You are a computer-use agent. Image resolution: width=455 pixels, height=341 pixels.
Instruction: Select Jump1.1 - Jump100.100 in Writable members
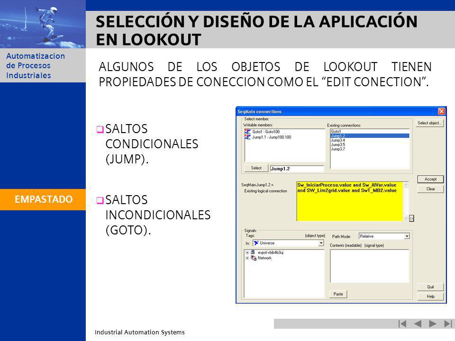(272, 137)
